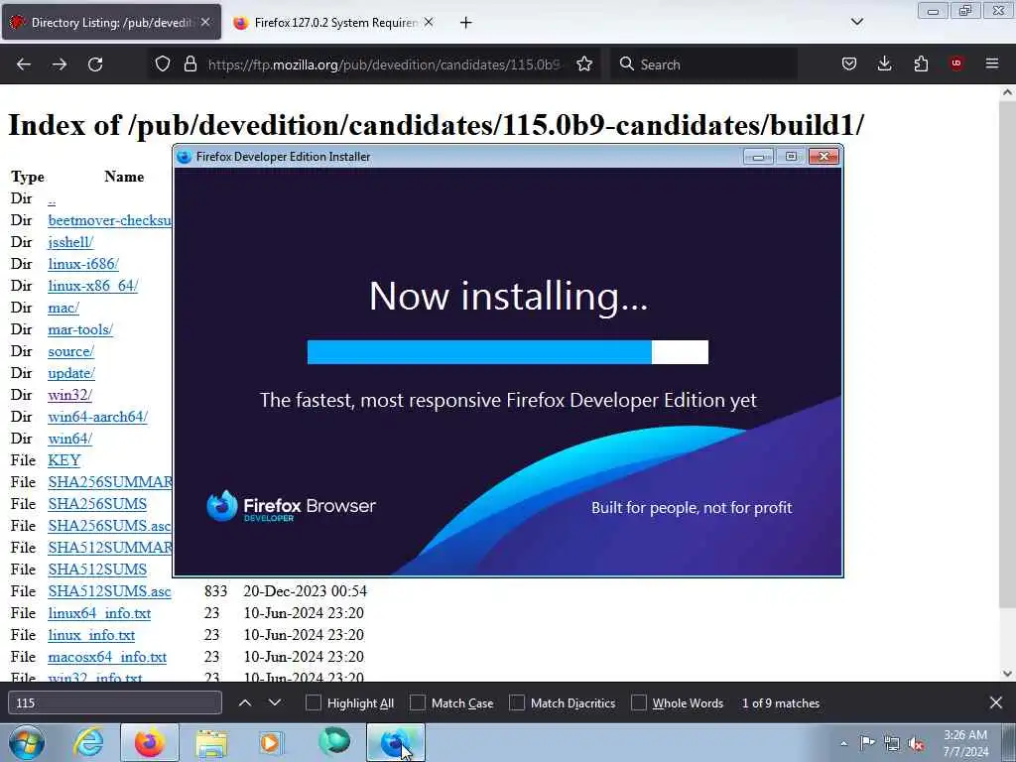Click the installer progress bar

pos(507,352)
